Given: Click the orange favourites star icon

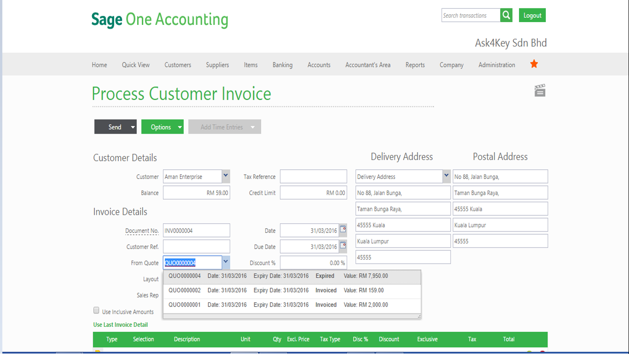Looking at the screenshot, I should (534, 64).
